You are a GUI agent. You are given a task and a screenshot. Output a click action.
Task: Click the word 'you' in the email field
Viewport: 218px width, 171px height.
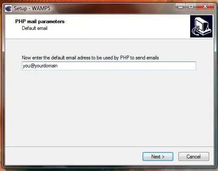(x=27, y=66)
